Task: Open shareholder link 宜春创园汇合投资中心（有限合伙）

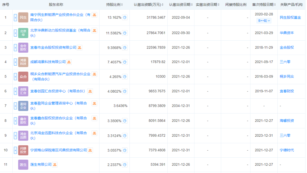Action: pyautogui.click(x=59, y=91)
